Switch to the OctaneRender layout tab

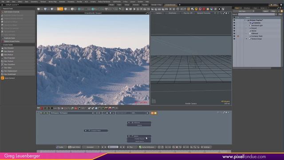(170, 5)
